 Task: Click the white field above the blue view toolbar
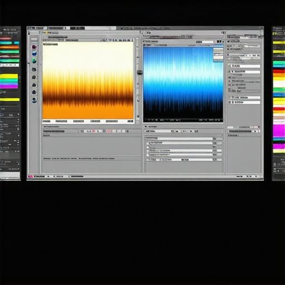pyautogui.click(x=208, y=42)
